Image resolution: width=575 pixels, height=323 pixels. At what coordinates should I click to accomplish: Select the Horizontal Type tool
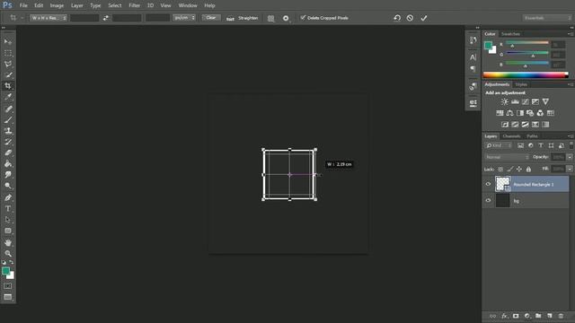pyautogui.click(x=8, y=209)
